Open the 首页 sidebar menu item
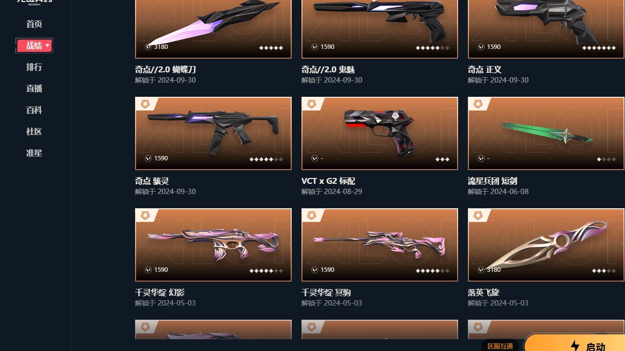Image resolution: width=625 pixels, height=351 pixels. pyautogui.click(x=34, y=24)
